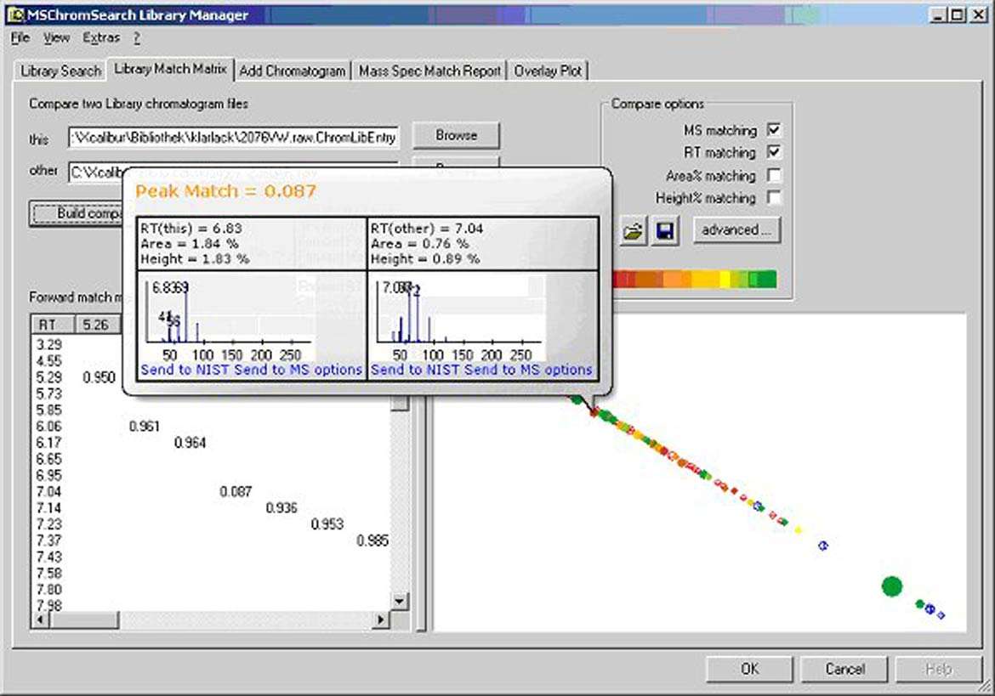
Task: Click the RT row label 7.04
Action: pyautogui.click(x=48, y=492)
